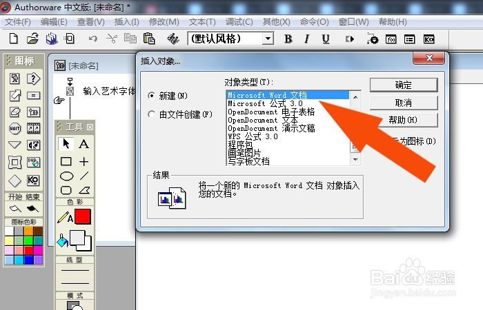This screenshot has width=483, height=310.
Task: Select the WAIT icon
Action: [x=14, y=128]
